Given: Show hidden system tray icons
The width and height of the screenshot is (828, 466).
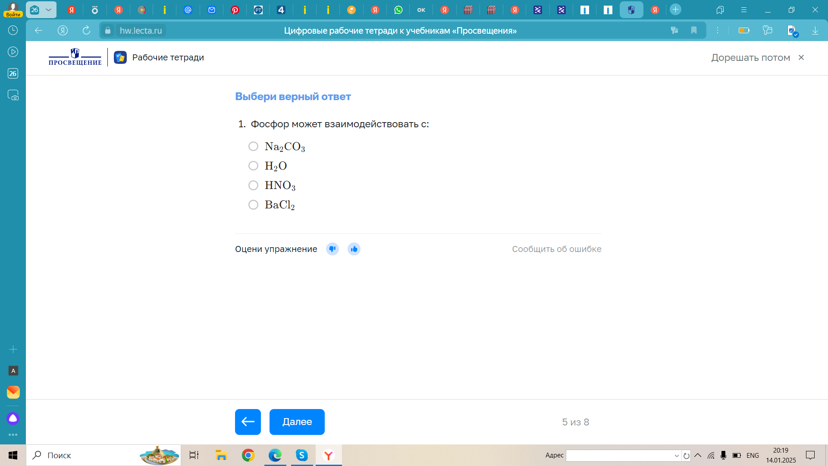Looking at the screenshot, I should click(x=698, y=455).
